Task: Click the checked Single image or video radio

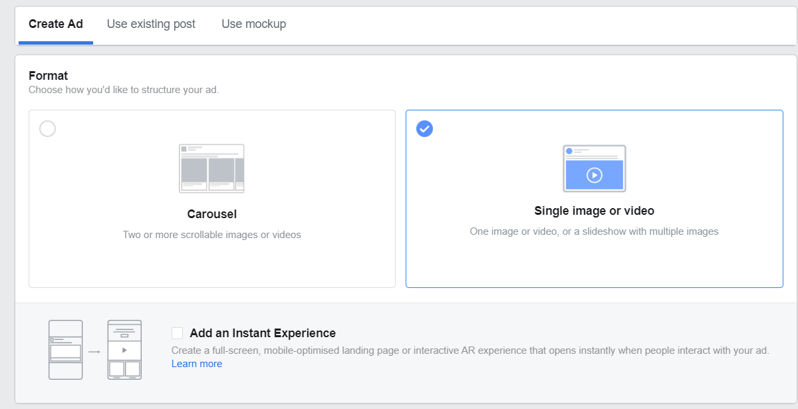Action: click(424, 128)
